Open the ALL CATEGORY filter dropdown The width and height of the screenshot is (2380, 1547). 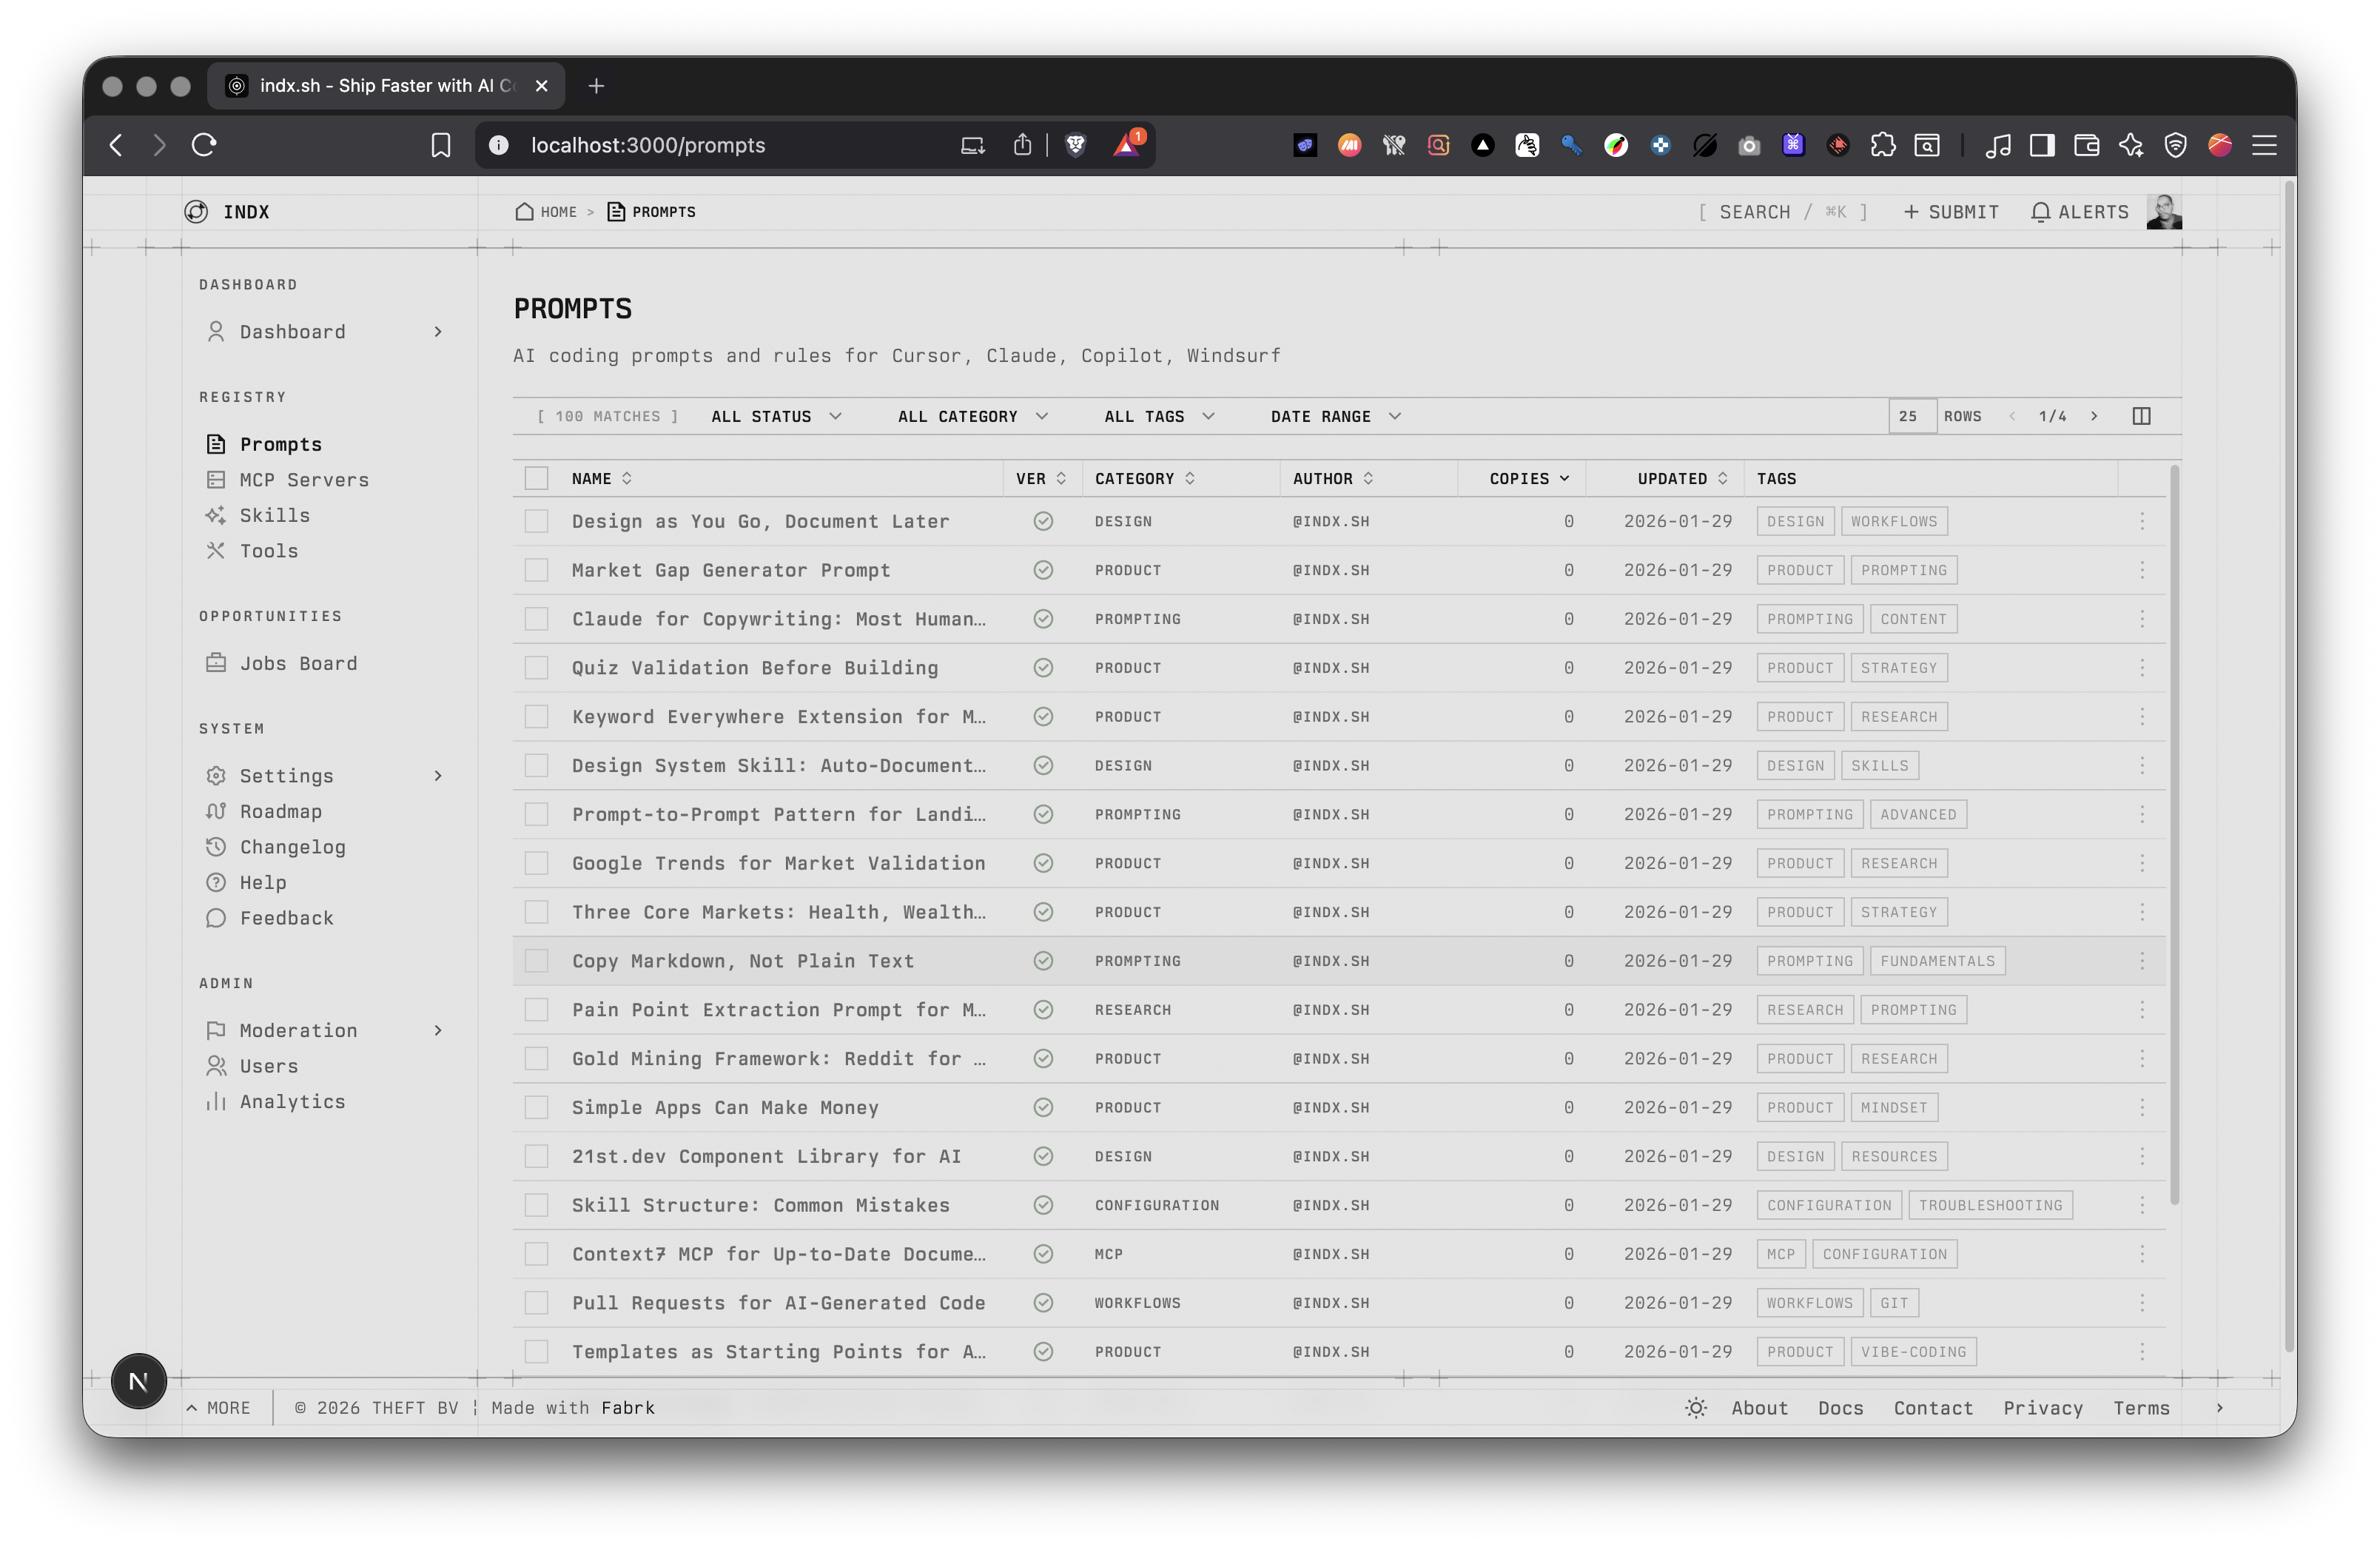[x=972, y=416]
